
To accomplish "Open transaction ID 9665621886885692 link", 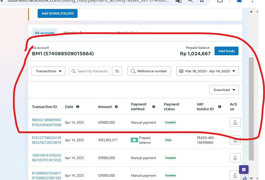I will pyautogui.click(x=46, y=120).
